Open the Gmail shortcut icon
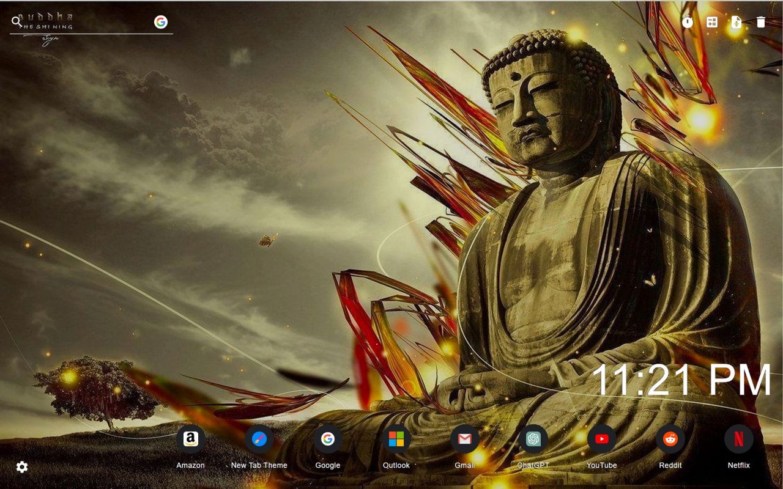This screenshot has width=783, height=489. (x=465, y=439)
